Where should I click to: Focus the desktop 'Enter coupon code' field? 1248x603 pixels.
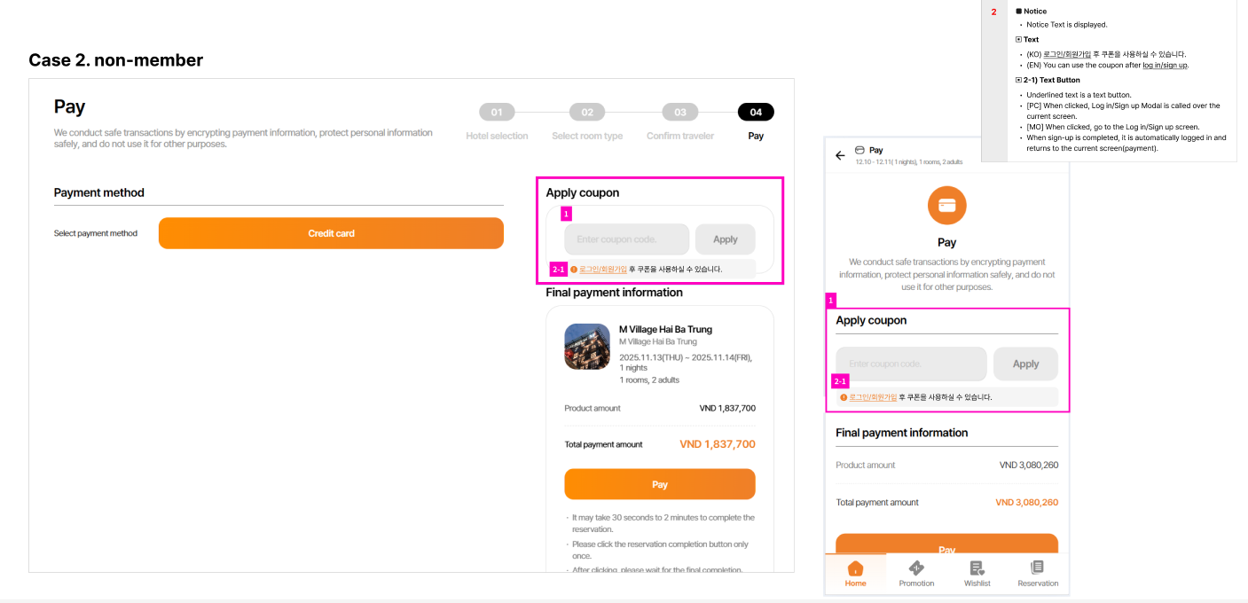click(x=626, y=239)
